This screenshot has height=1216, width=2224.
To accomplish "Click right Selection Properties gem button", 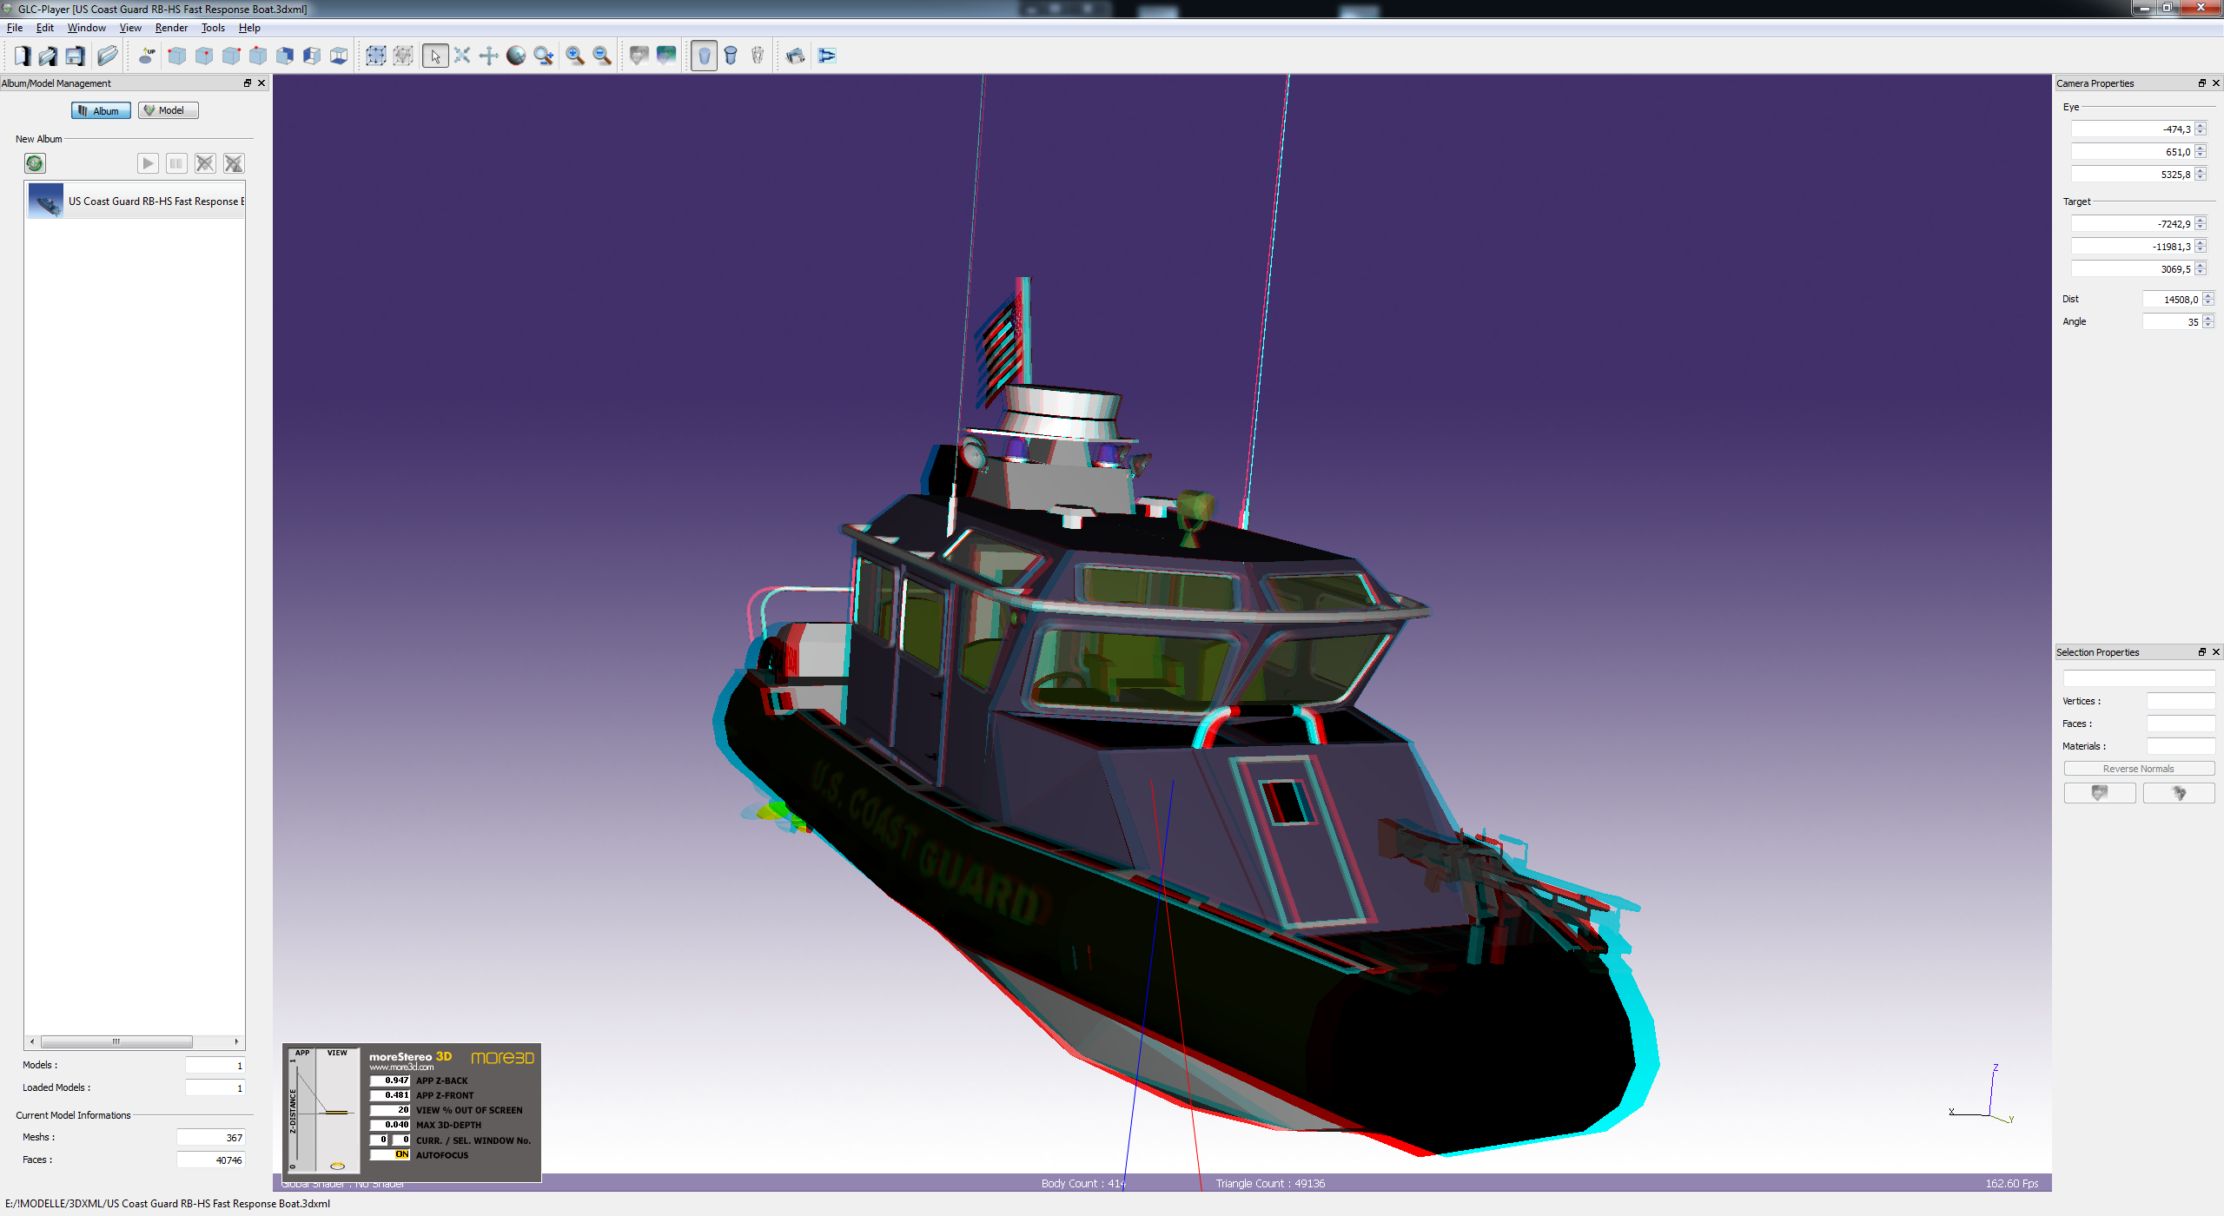I will 2179,793.
